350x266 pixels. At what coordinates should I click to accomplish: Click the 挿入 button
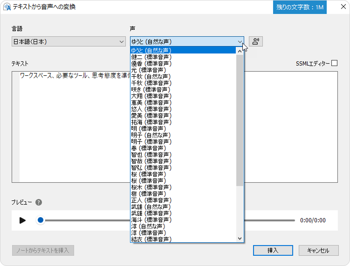[273, 250]
